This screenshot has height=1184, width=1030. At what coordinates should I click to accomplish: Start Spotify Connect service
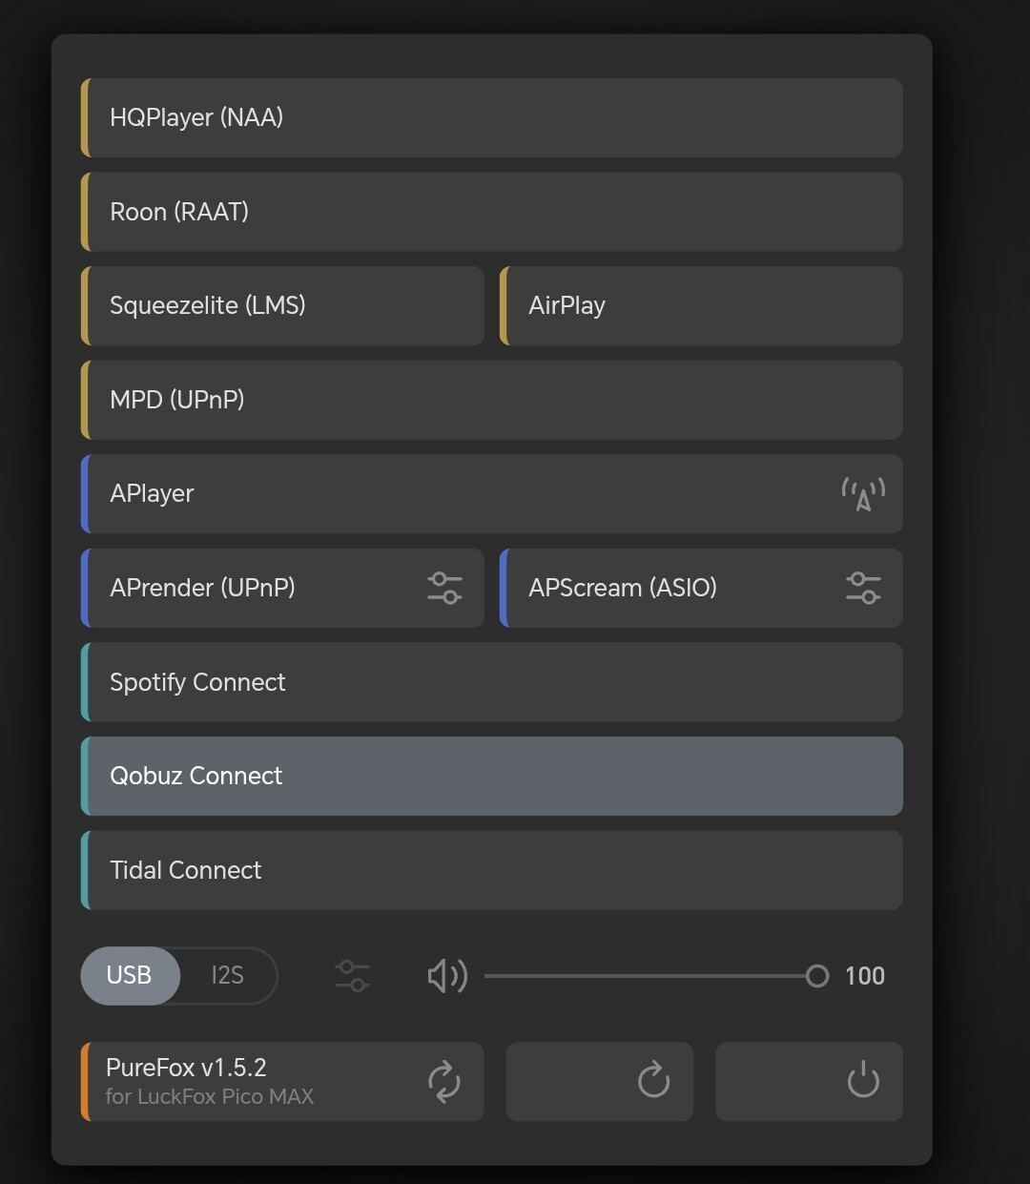[491, 682]
